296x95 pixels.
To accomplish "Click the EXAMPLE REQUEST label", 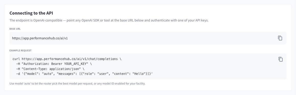I will click(20, 51).
